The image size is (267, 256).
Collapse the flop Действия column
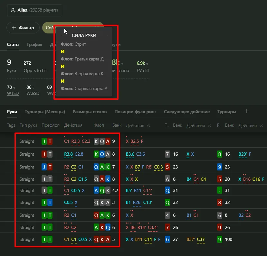click(x=149, y=125)
